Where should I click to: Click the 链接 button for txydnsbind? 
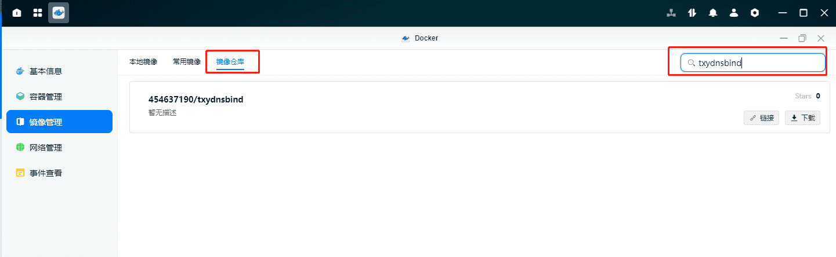coord(761,118)
